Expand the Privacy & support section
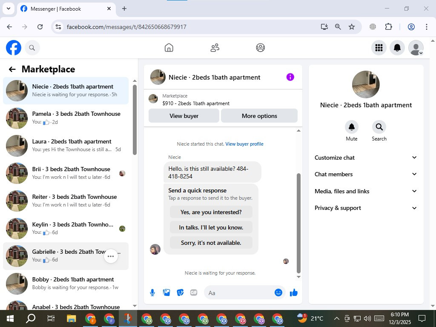 [x=366, y=208]
